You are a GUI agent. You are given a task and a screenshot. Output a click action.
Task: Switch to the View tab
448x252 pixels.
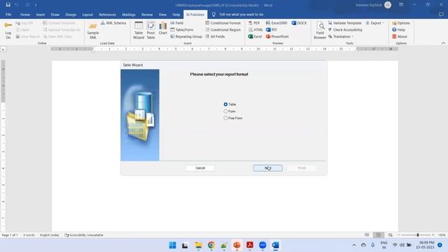[162, 14]
